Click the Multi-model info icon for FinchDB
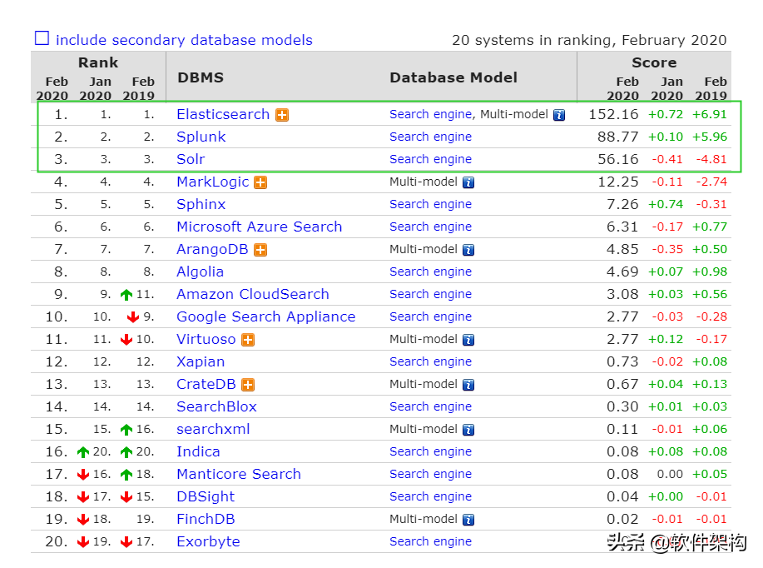 [x=468, y=520]
